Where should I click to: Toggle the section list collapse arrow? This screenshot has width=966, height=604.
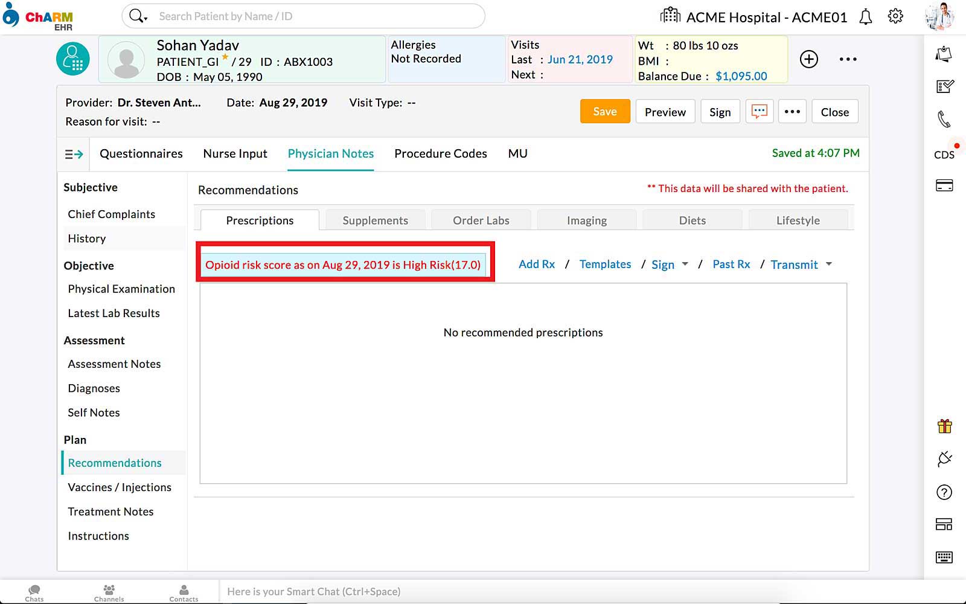(x=74, y=154)
